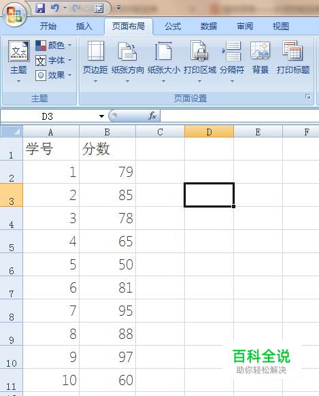Click the score cell 79
The image size is (319, 396).
pyautogui.click(x=107, y=172)
